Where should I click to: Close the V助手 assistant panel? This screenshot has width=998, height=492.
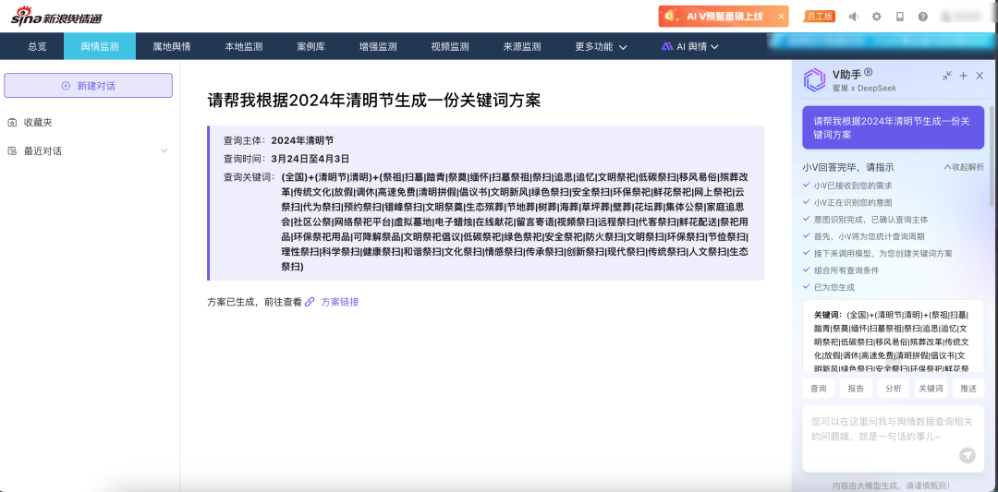[x=980, y=76]
